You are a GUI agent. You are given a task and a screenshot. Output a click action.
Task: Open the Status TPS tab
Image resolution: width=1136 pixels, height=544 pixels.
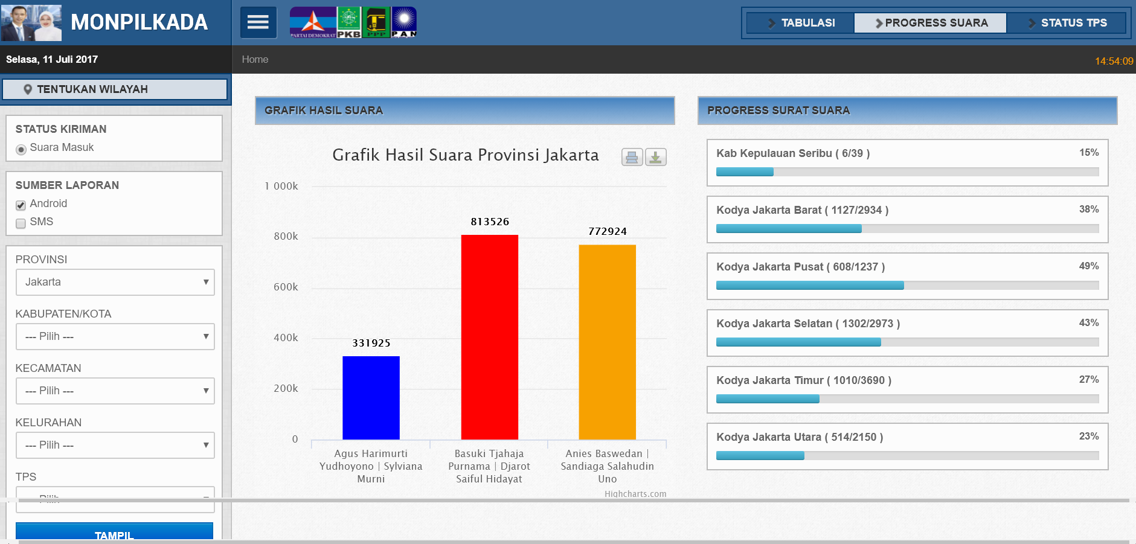tap(1067, 23)
